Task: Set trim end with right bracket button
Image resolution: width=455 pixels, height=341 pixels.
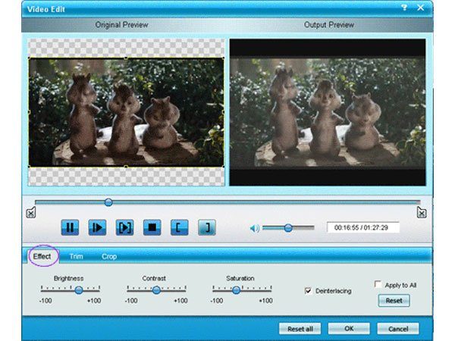Action: click(x=207, y=227)
